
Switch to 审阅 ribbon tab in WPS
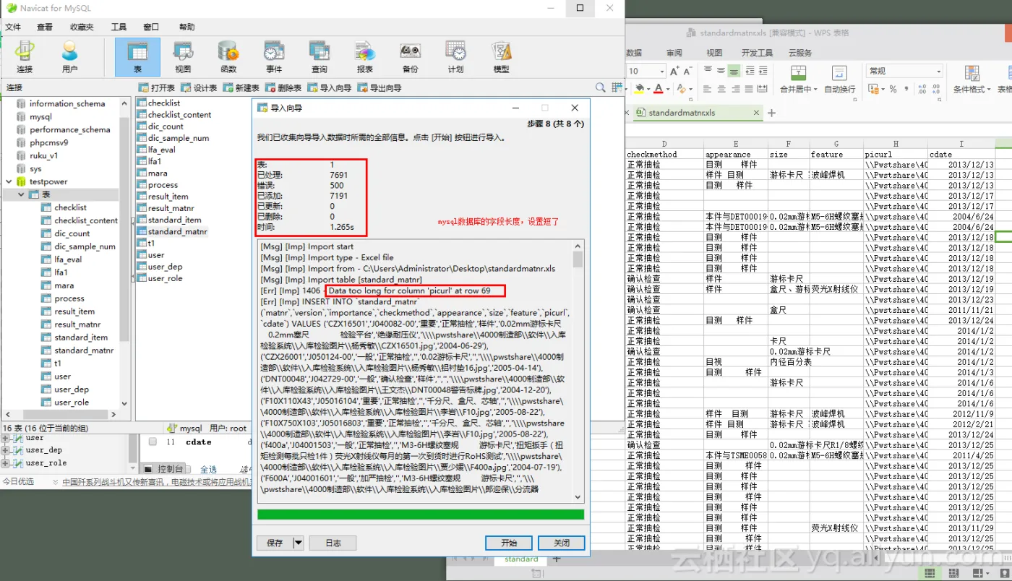(674, 53)
